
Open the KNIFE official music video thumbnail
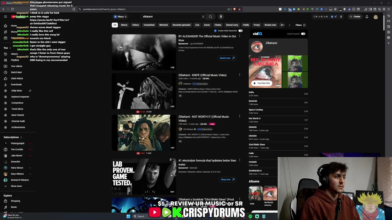point(144,91)
